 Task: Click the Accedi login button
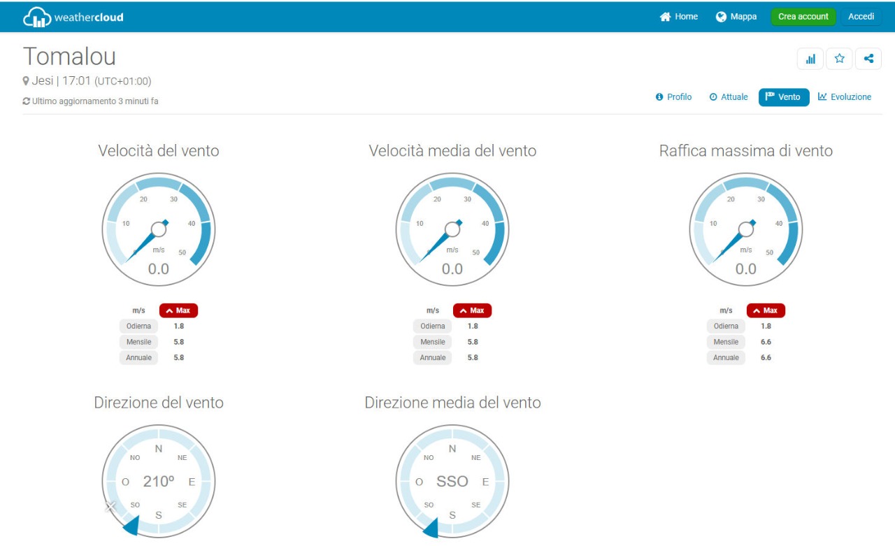point(861,17)
